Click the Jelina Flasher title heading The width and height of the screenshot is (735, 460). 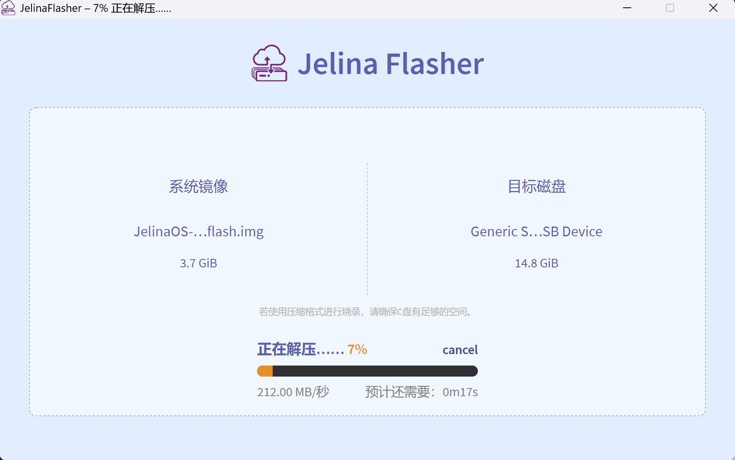click(390, 64)
